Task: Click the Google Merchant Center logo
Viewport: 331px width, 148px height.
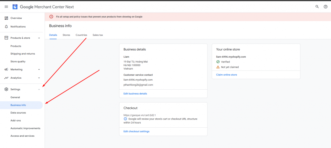Action: [15, 7]
